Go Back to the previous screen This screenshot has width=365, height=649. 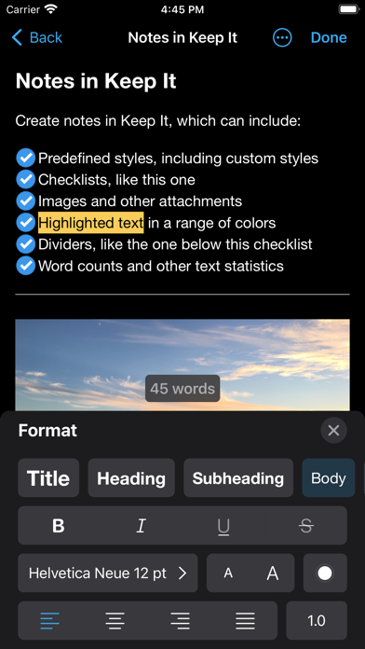(37, 37)
